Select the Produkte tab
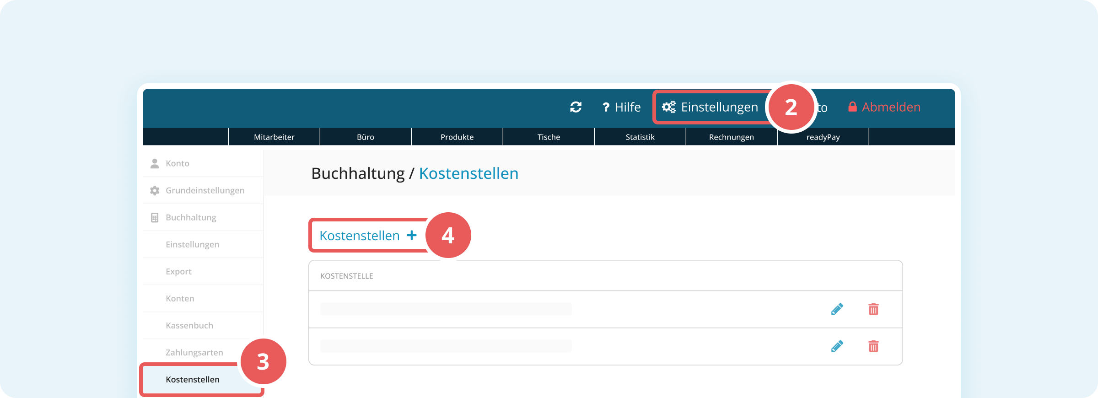1098x398 pixels. 457,137
